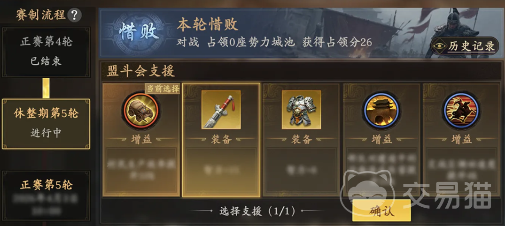Screen dimensions: 505x226
Task: Open the 正赛第5轮 upcoming stage
Action: tap(46, 196)
